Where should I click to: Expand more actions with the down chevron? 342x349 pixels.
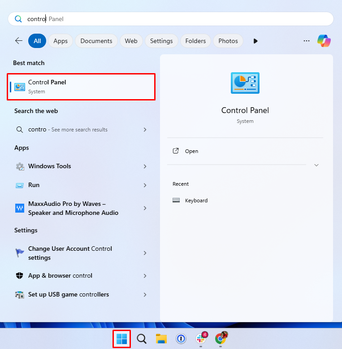316,165
